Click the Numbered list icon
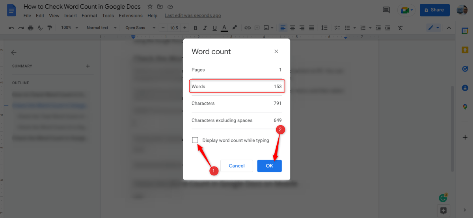473x218 pixels. (x=363, y=28)
